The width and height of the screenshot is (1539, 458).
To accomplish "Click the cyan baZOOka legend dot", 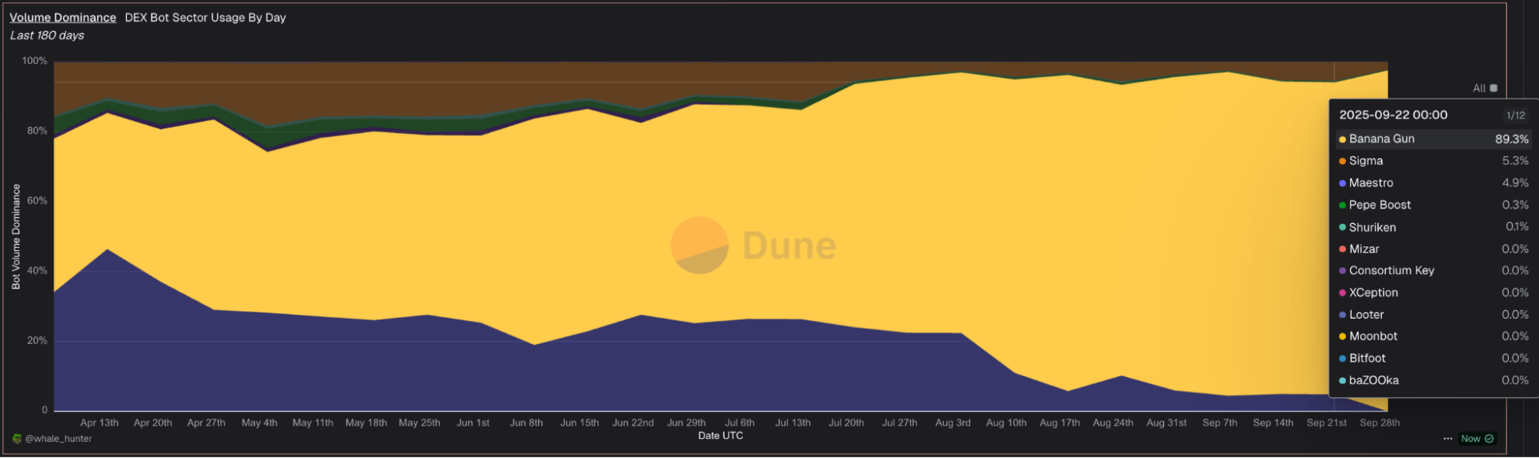I will (x=1342, y=381).
